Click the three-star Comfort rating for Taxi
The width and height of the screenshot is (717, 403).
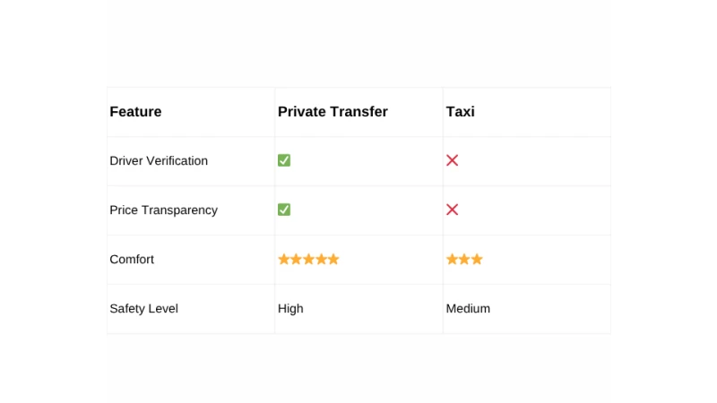point(464,259)
